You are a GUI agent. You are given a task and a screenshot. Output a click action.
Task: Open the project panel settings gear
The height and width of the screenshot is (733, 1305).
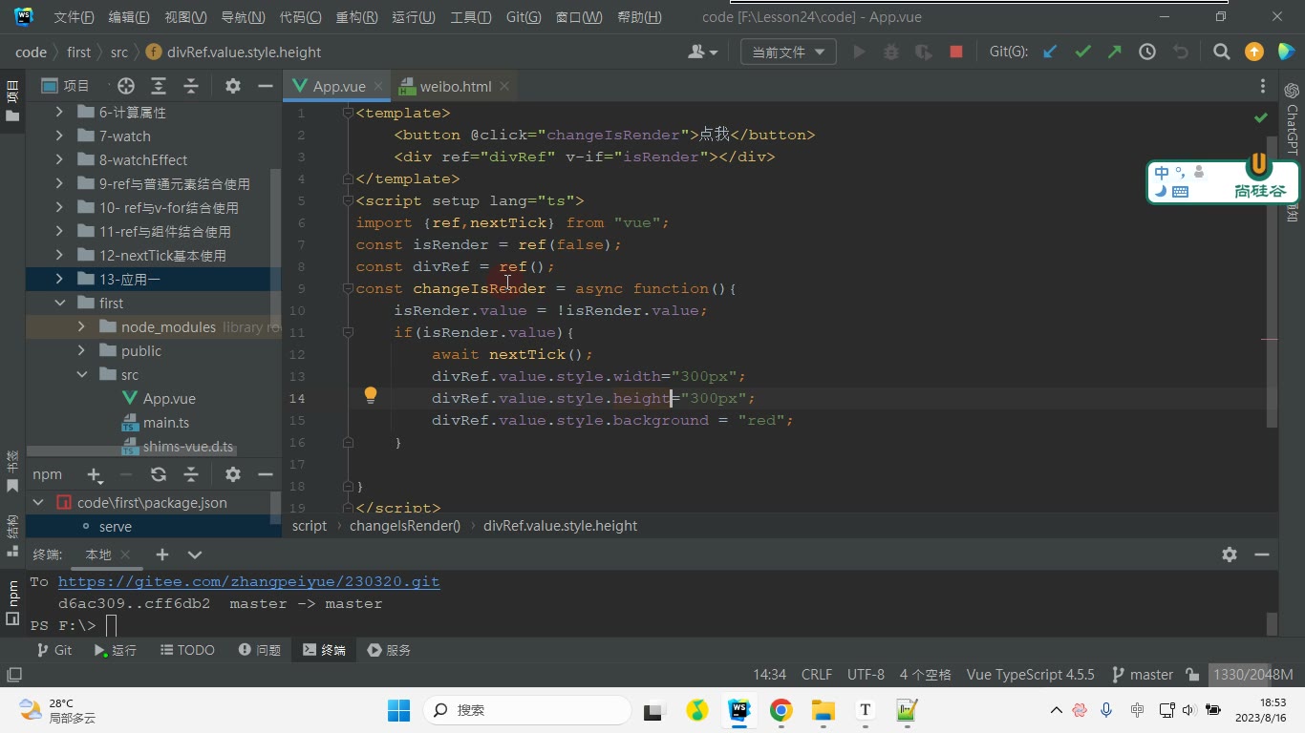pyautogui.click(x=232, y=86)
